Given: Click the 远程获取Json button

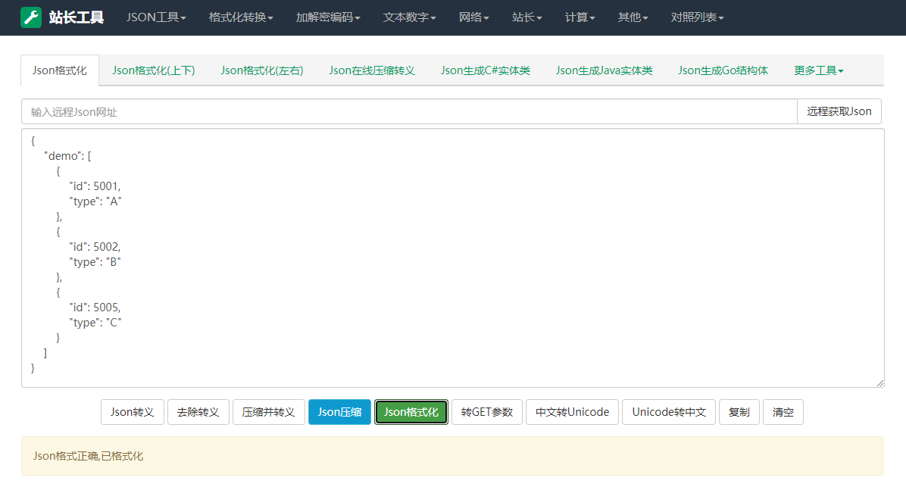Looking at the screenshot, I should point(839,111).
